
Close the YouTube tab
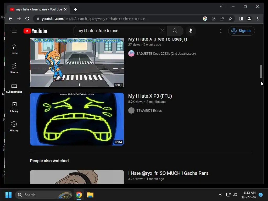[65, 9]
